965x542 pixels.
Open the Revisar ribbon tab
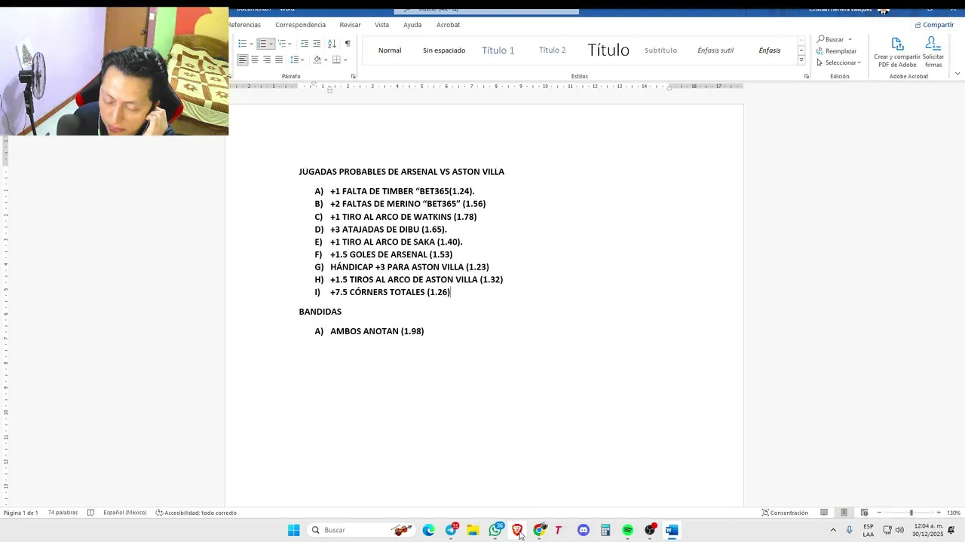[350, 25]
